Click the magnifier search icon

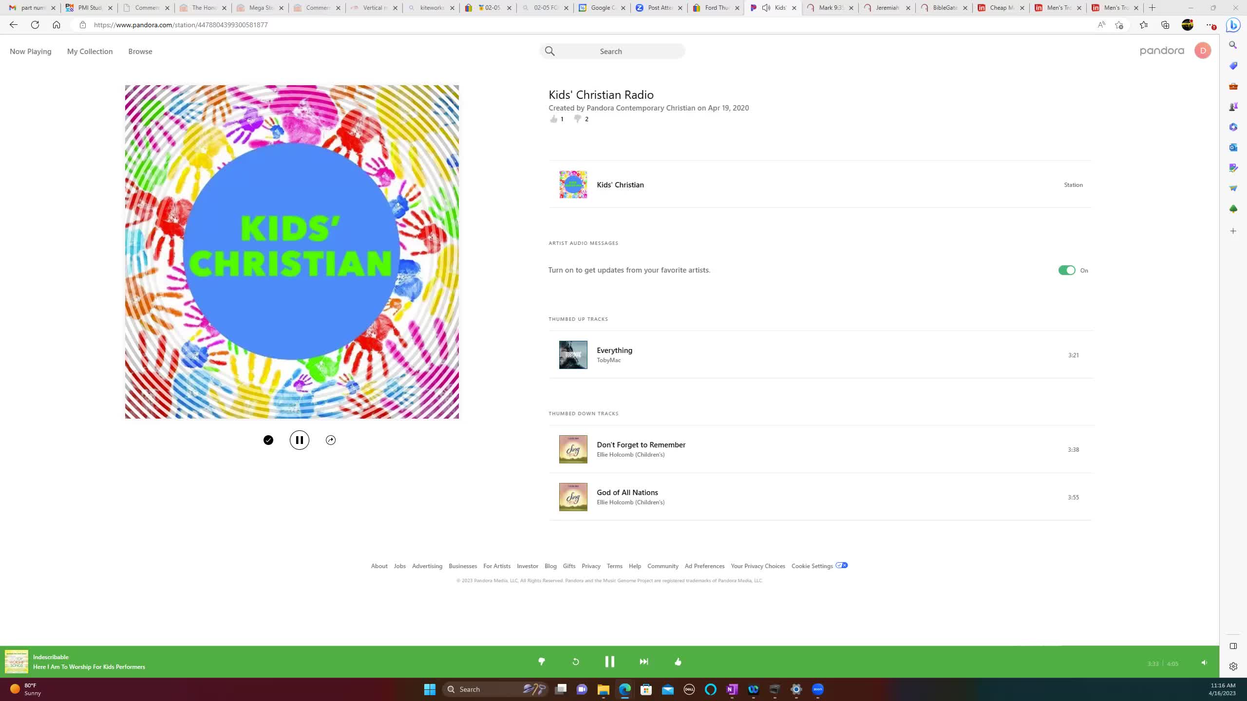click(550, 51)
